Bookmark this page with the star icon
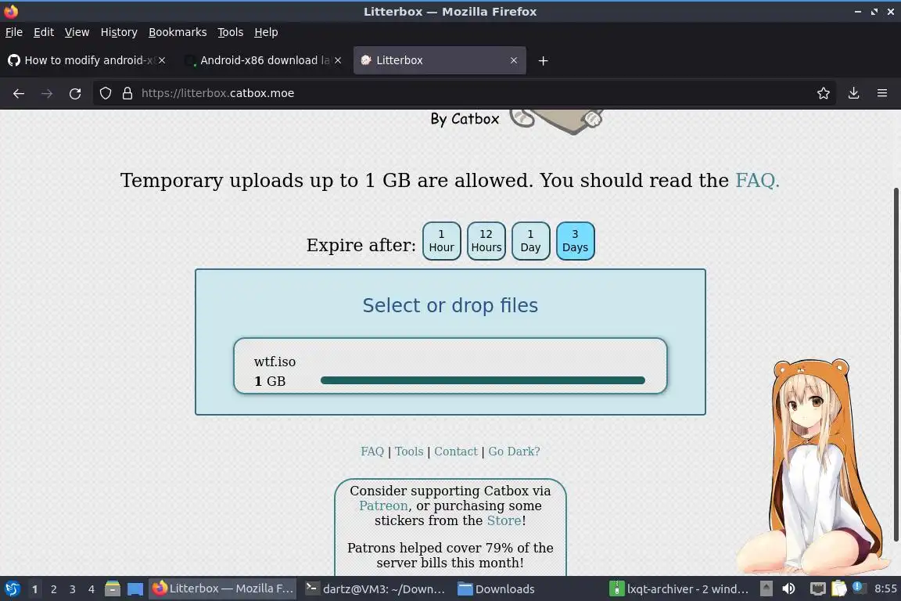The image size is (901, 601). tap(824, 93)
